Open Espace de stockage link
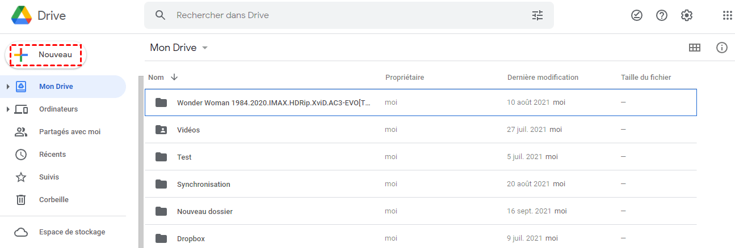 click(x=72, y=232)
